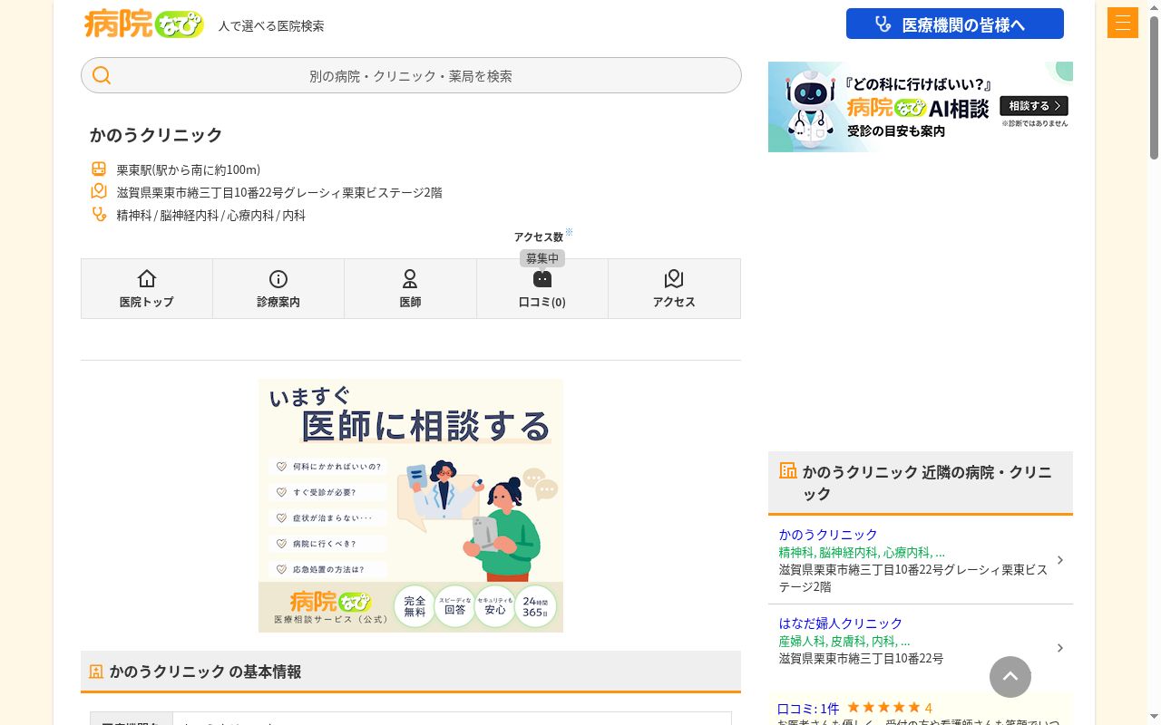The width and height of the screenshot is (1161, 725).
Task: Focus the 別の病院・クリニック・薬局を検索 search field
Action: pyautogui.click(x=411, y=75)
